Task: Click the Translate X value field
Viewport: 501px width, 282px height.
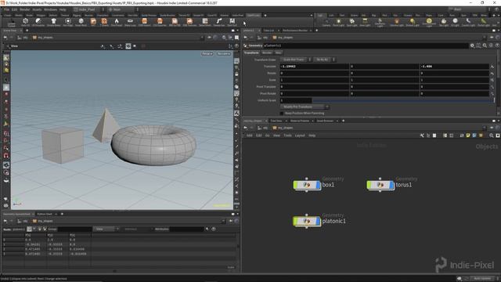Action: click(315, 67)
